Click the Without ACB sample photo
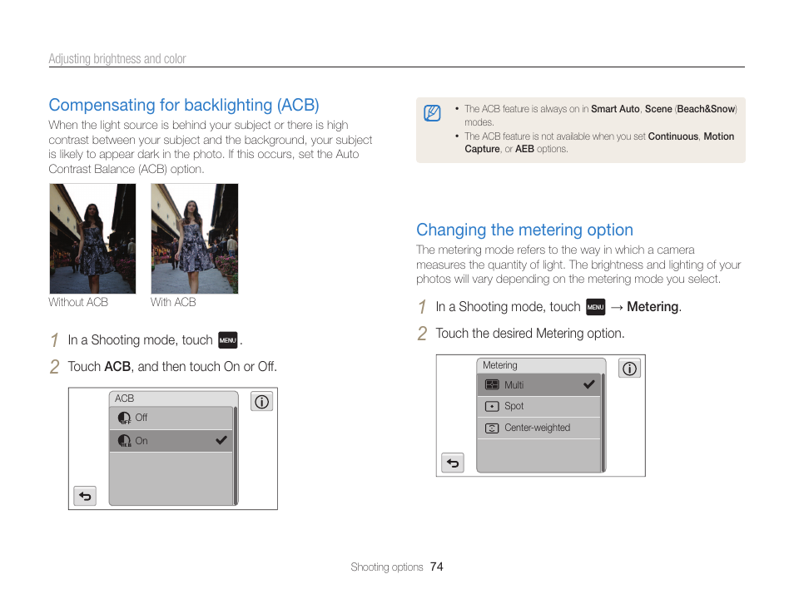Viewport: 794px width, 599px height. pyautogui.click(x=92, y=239)
